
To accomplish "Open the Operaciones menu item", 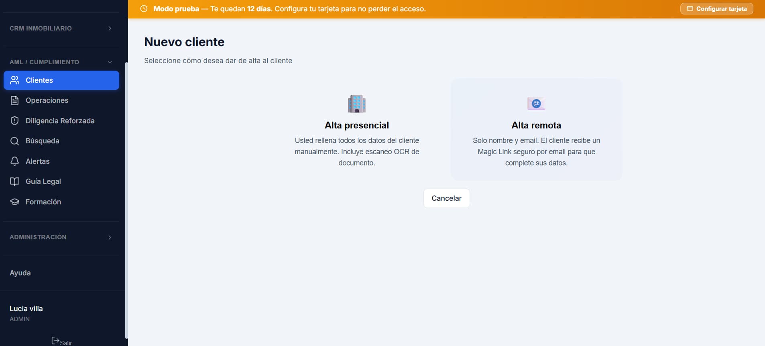I will pos(61,100).
